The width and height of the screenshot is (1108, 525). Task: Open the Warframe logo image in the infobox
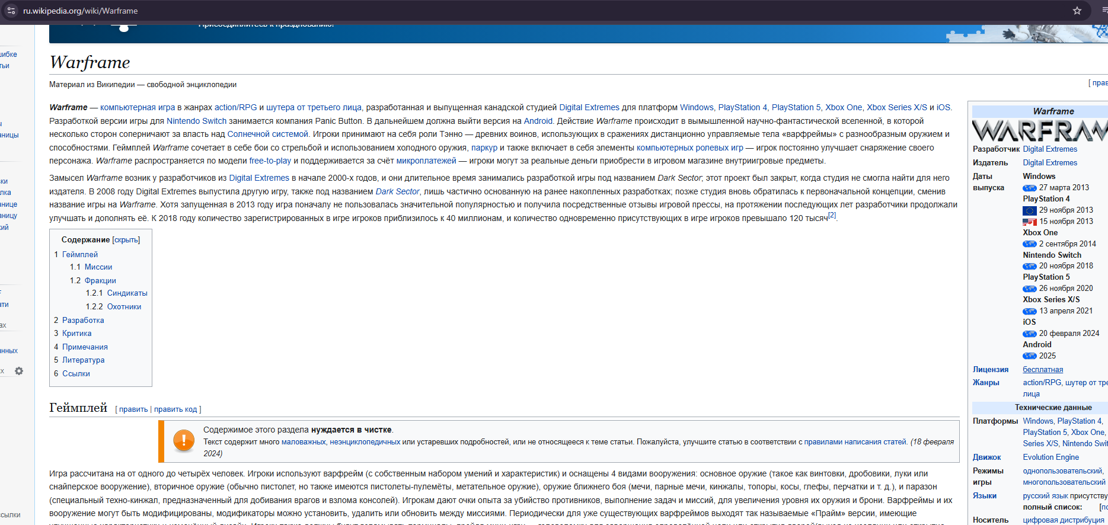(x=1040, y=130)
